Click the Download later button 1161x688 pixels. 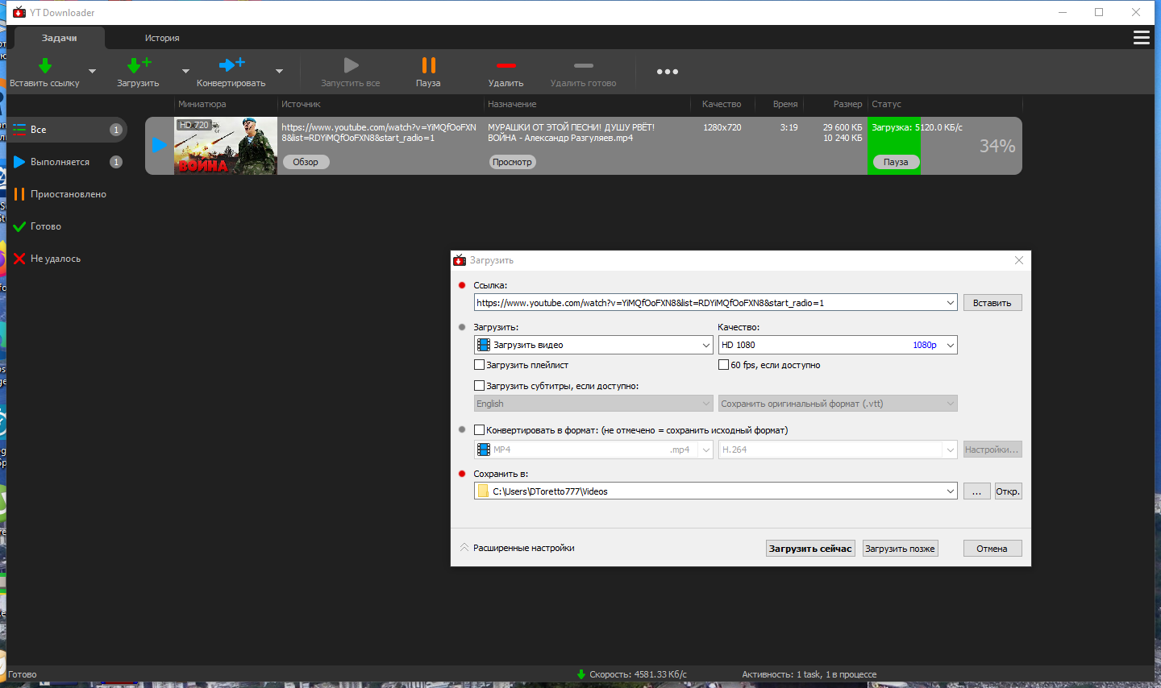click(900, 549)
